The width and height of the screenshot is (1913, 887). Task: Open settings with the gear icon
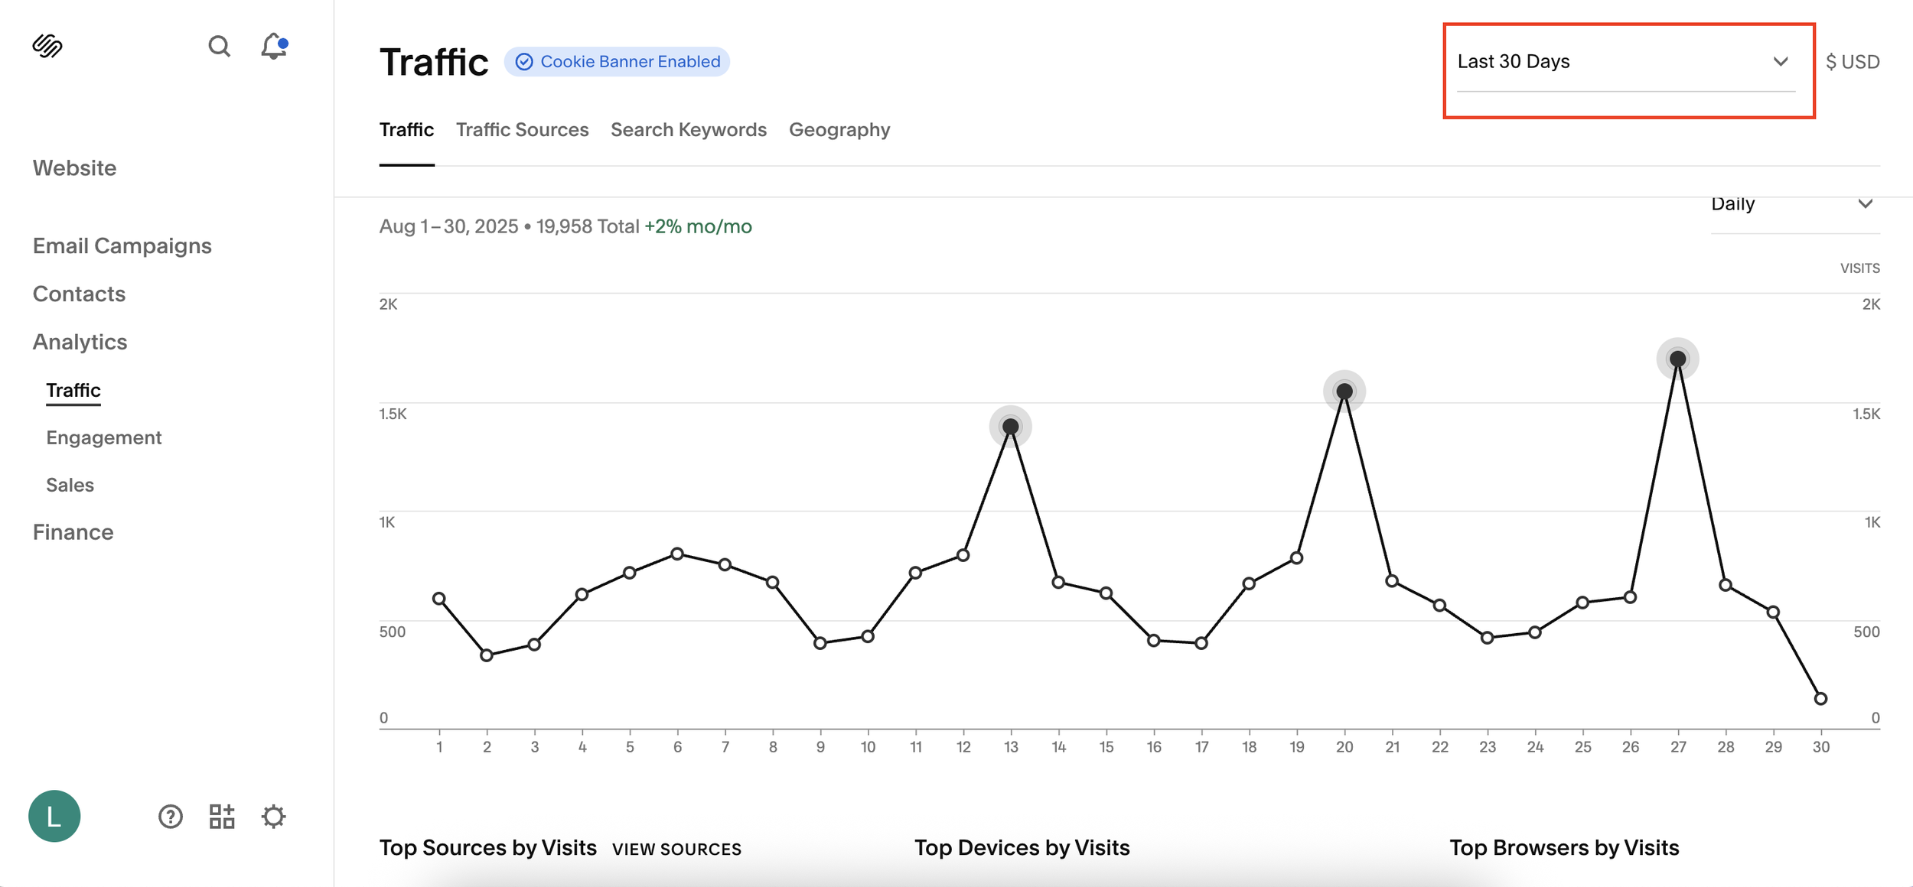pyautogui.click(x=273, y=816)
